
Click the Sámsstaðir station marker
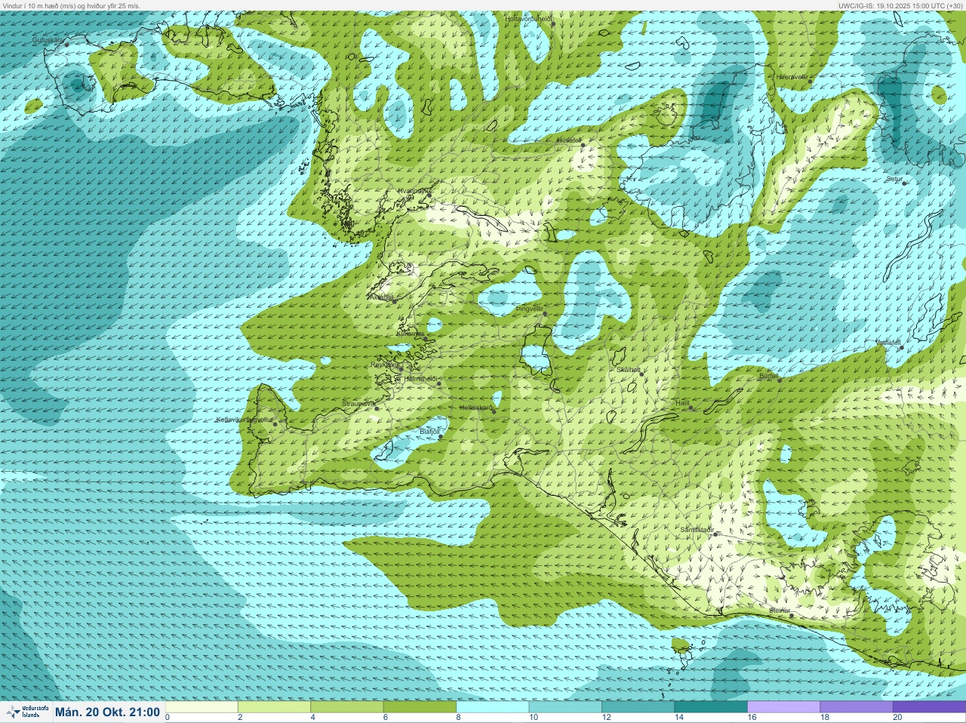click(715, 534)
